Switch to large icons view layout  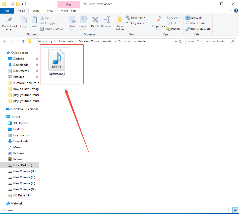pyautogui.click(x=235, y=210)
